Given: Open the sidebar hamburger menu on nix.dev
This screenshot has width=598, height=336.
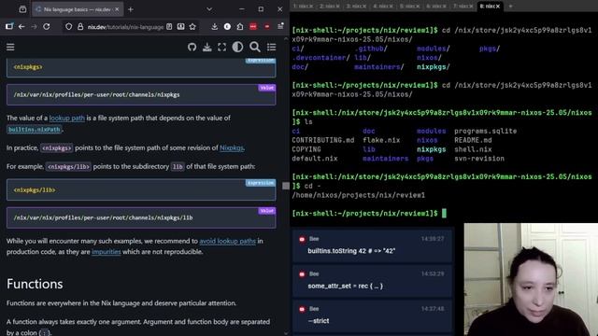Looking at the screenshot, I should click(x=10, y=47).
